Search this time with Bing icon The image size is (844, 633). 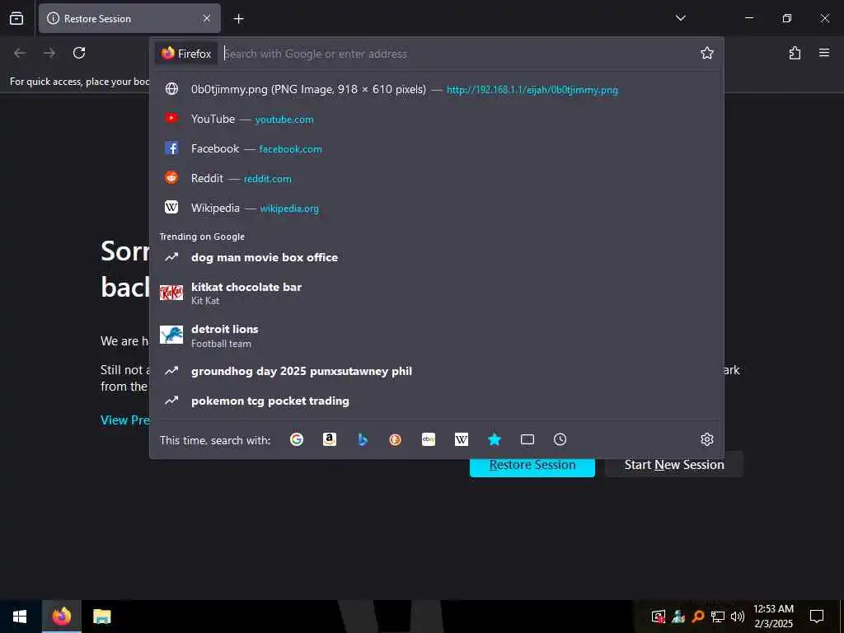[x=363, y=439]
